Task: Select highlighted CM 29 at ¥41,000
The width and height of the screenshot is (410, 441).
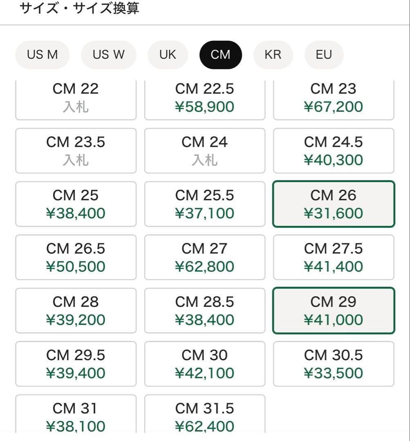Action: coord(333,310)
